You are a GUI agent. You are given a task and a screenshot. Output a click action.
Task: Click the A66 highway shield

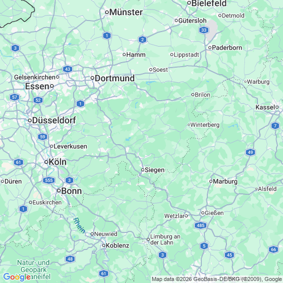[x=273, y=249]
